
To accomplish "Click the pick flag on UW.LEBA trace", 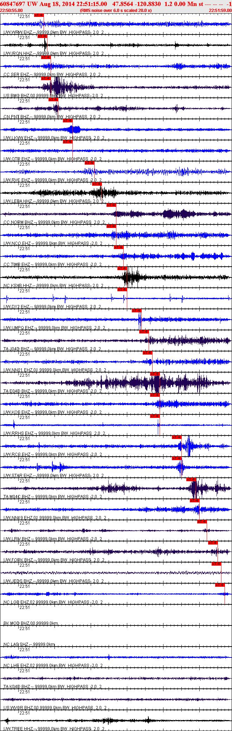I will point(97,184).
